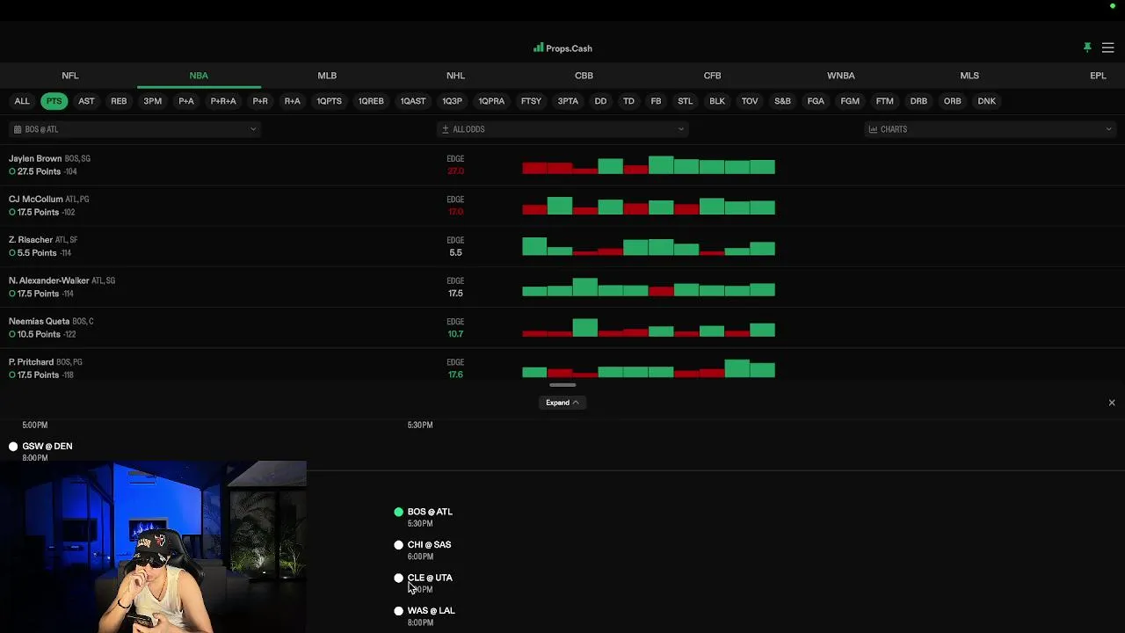
Task: Toggle the REB stat filter
Action: click(x=119, y=101)
